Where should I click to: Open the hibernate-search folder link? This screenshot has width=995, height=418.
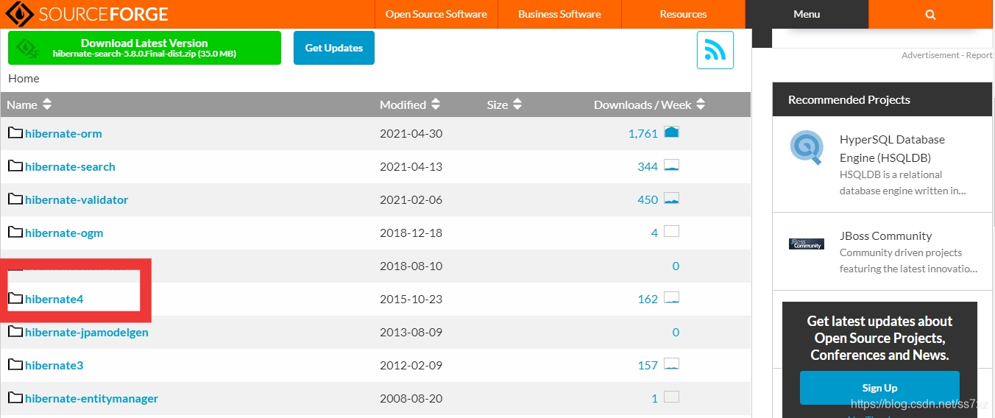(x=70, y=166)
